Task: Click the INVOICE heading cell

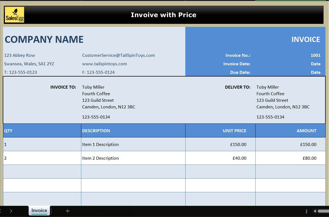Action: [x=306, y=40]
